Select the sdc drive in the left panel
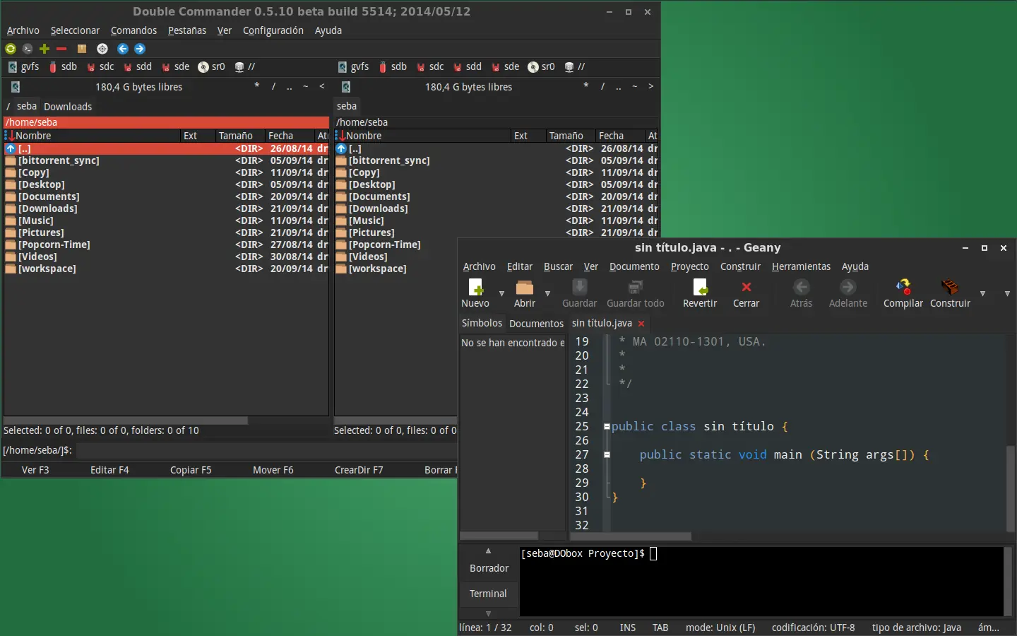The width and height of the screenshot is (1017, 636). [100, 66]
